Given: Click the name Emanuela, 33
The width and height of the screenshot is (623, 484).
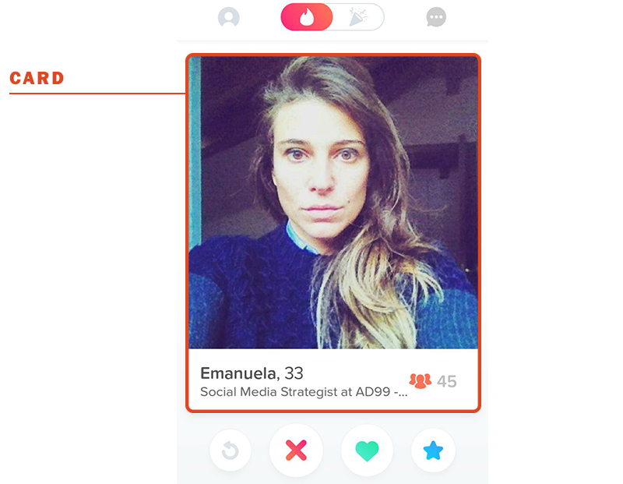Looking at the screenshot, I should coord(252,373).
